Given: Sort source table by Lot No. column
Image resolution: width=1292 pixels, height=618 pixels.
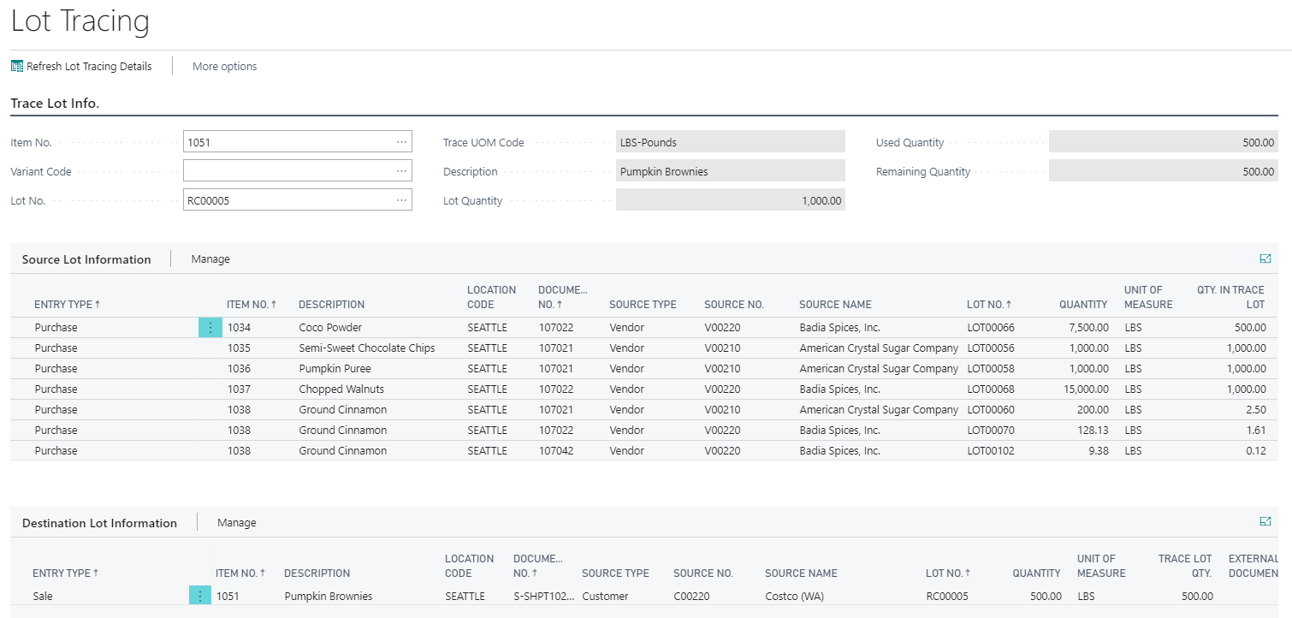Looking at the screenshot, I should pos(990,304).
